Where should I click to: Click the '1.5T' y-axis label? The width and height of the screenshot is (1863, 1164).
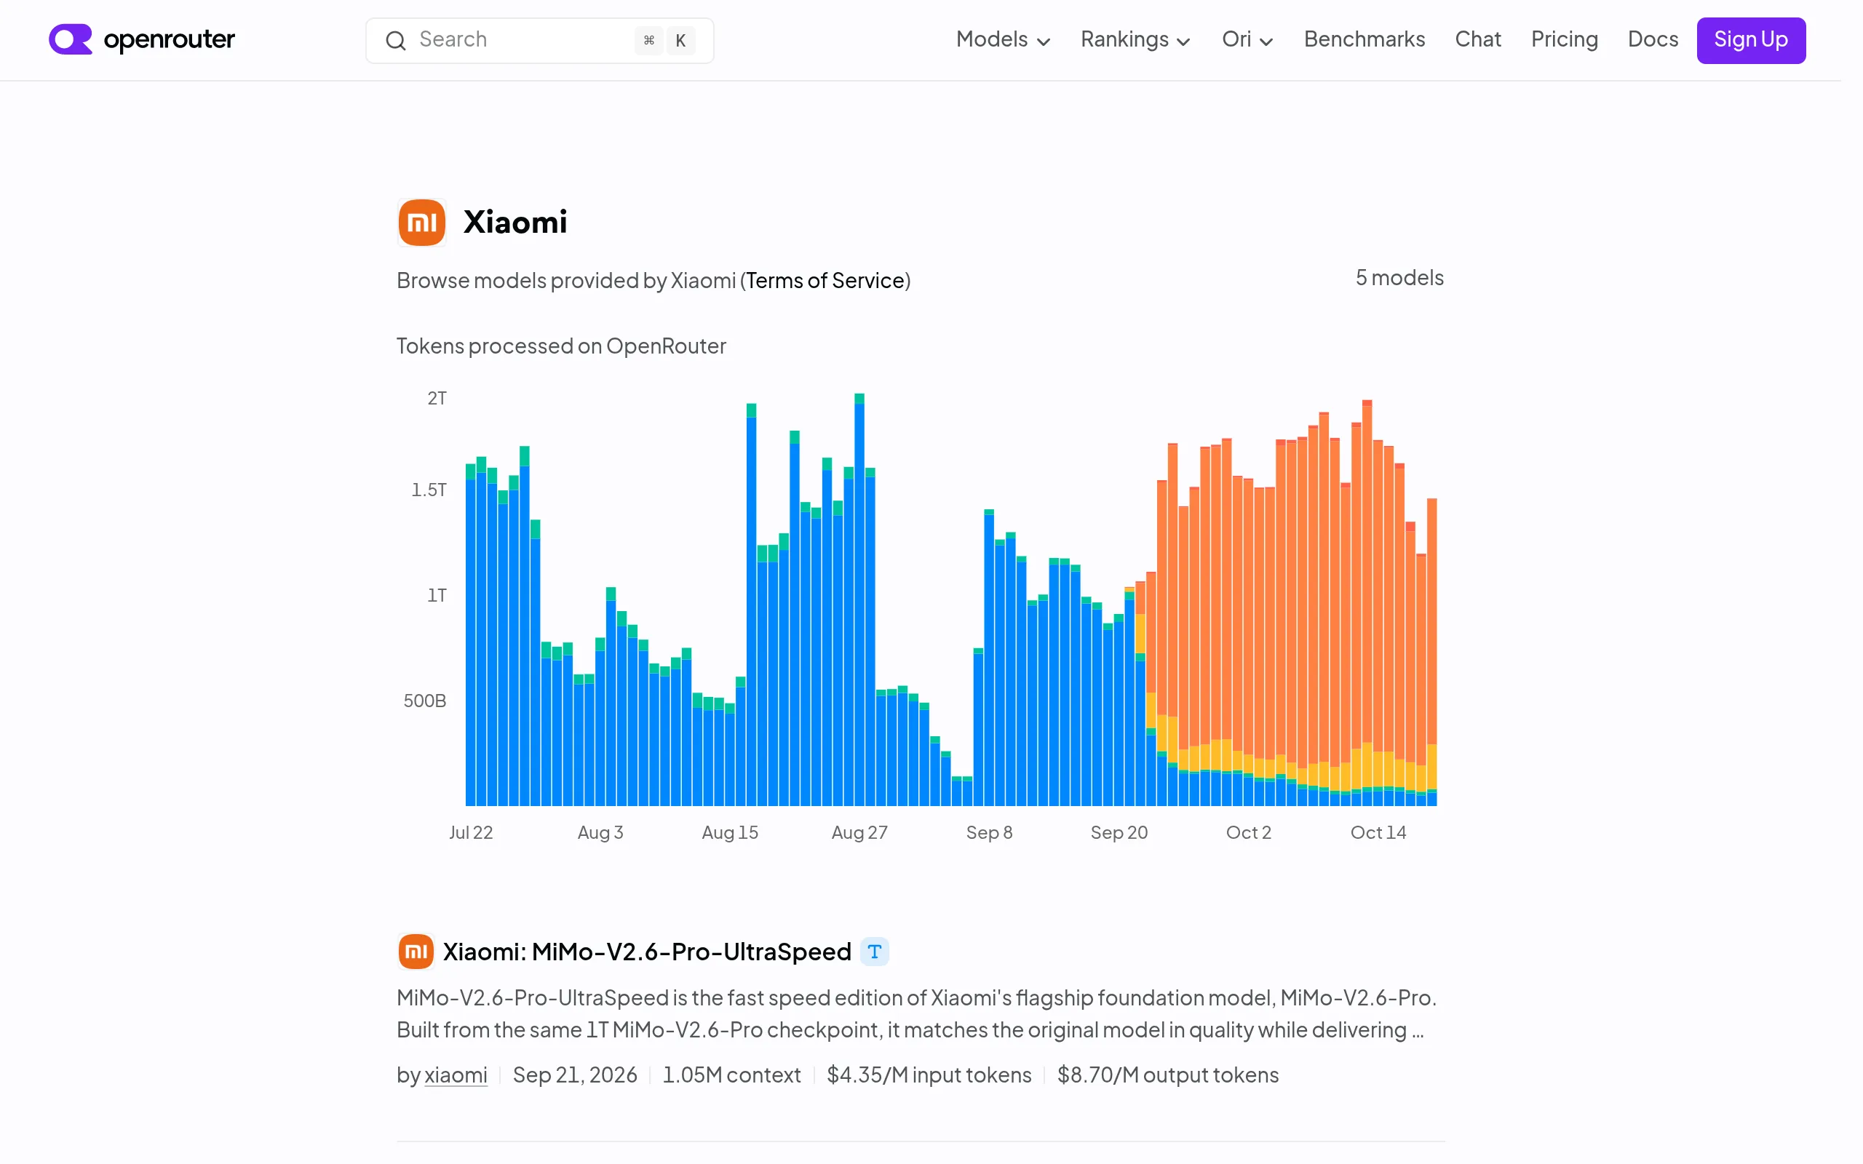(x=429, y=490)
